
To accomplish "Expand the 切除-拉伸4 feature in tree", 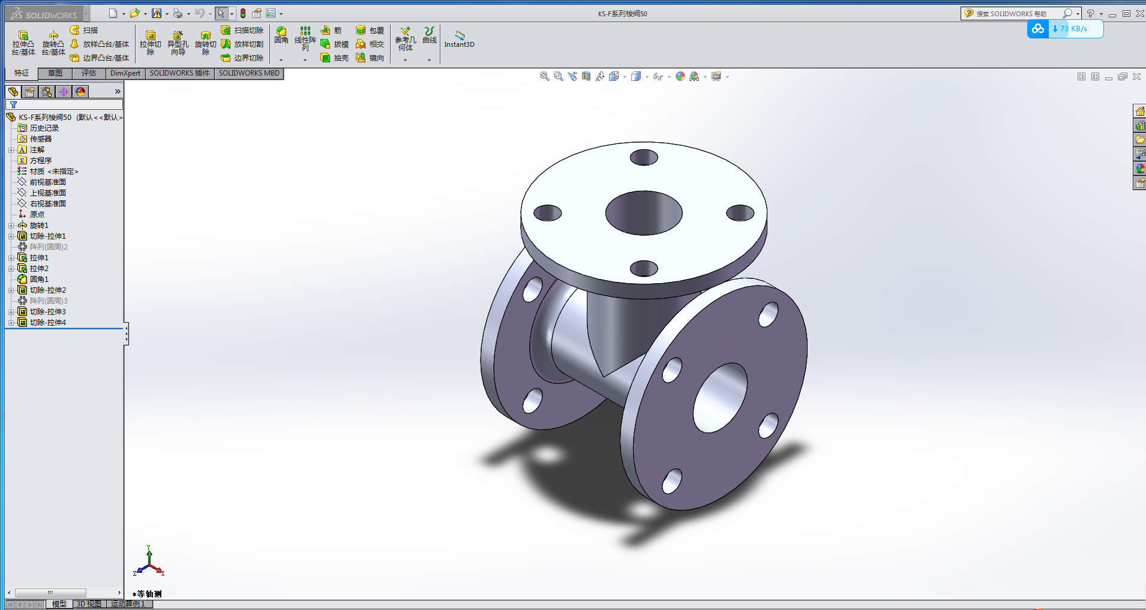I will coord(11,323).
